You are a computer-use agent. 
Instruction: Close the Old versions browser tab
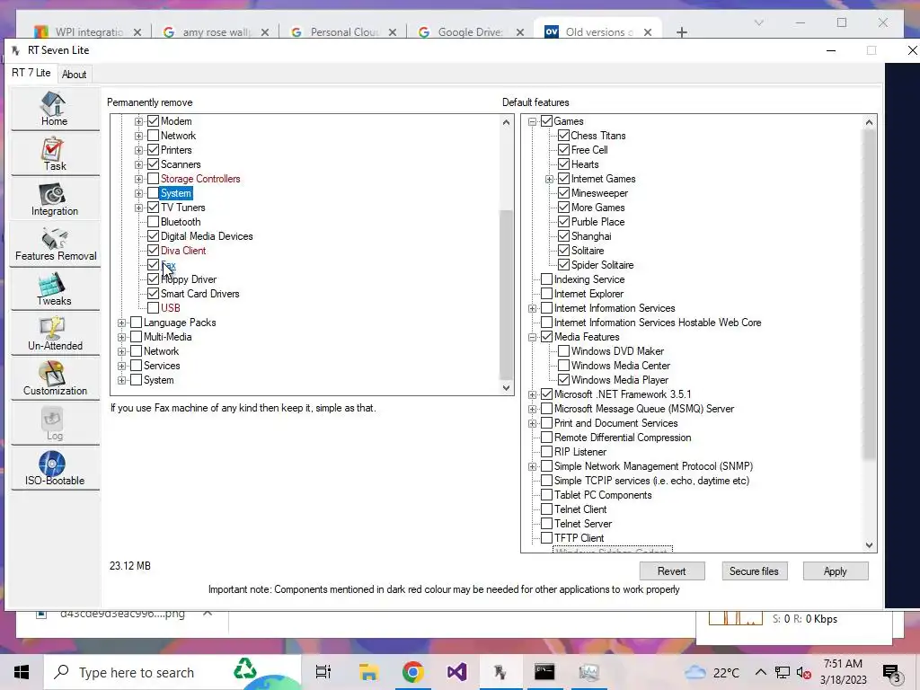[x=648, y=32]
